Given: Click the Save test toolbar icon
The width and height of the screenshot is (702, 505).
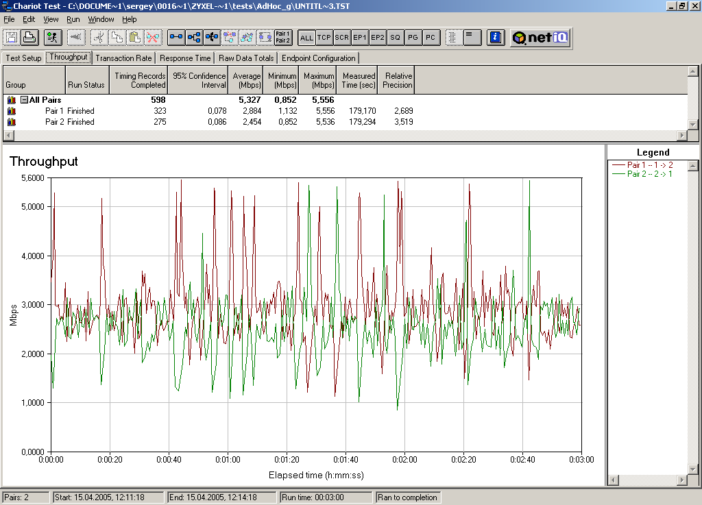Looking at the screenshot, I should click(12, 38).
